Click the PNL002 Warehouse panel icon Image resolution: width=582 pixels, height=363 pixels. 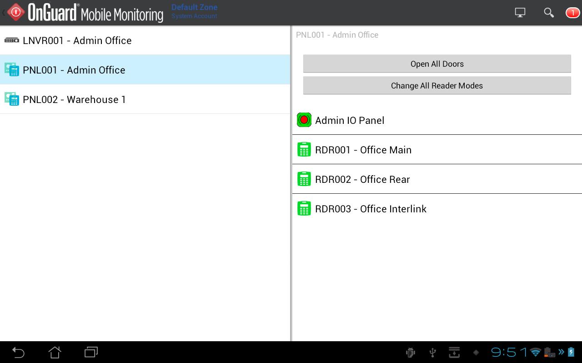[11, 99]
